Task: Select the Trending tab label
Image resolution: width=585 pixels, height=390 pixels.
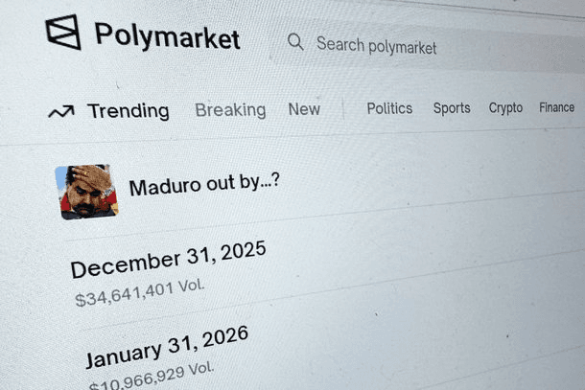Action: [x=128, y=111]
